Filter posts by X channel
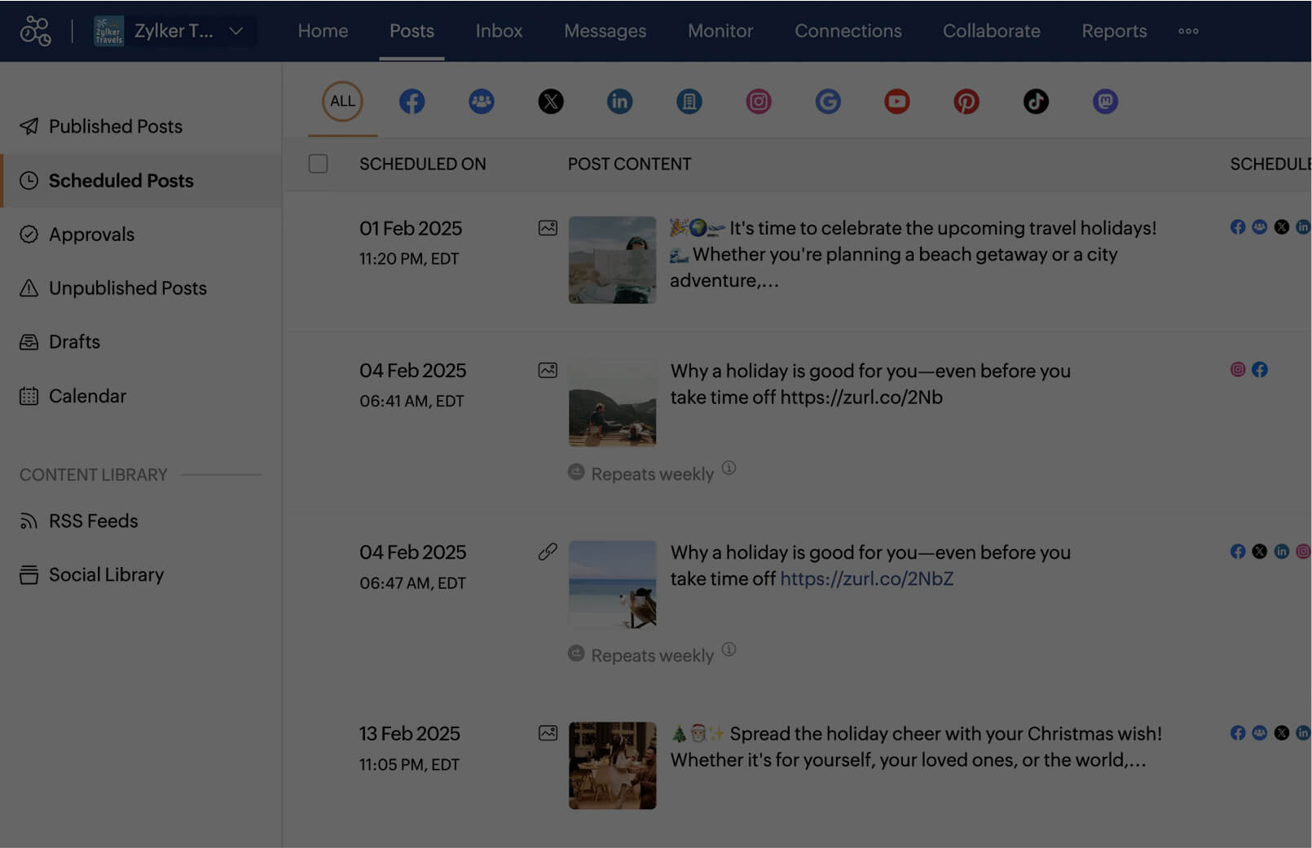This screenshot has width=1312, height=848. click(551, 102)
